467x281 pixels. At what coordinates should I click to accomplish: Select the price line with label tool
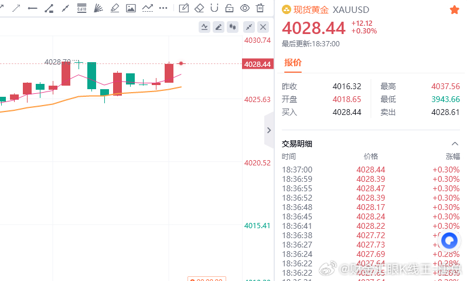tap(49, 8)
